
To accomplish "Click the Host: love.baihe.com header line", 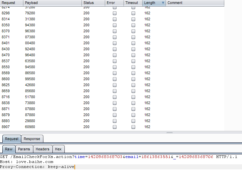I will (x=27, y=162).
